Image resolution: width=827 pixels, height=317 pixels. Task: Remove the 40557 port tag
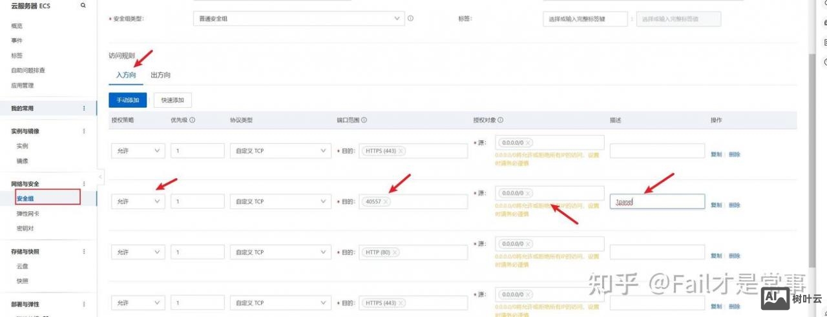point(386,201)
